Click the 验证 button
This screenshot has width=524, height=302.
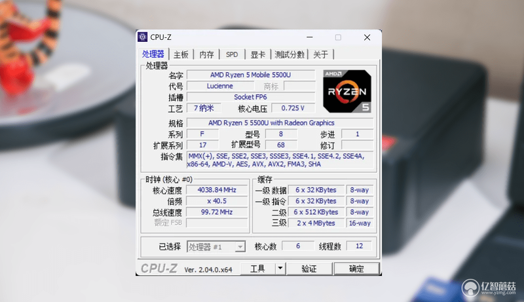309,269
